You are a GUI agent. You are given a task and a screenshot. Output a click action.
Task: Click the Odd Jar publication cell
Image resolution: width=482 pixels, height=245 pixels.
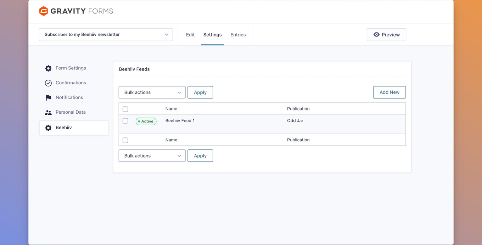tap(295, 121)
